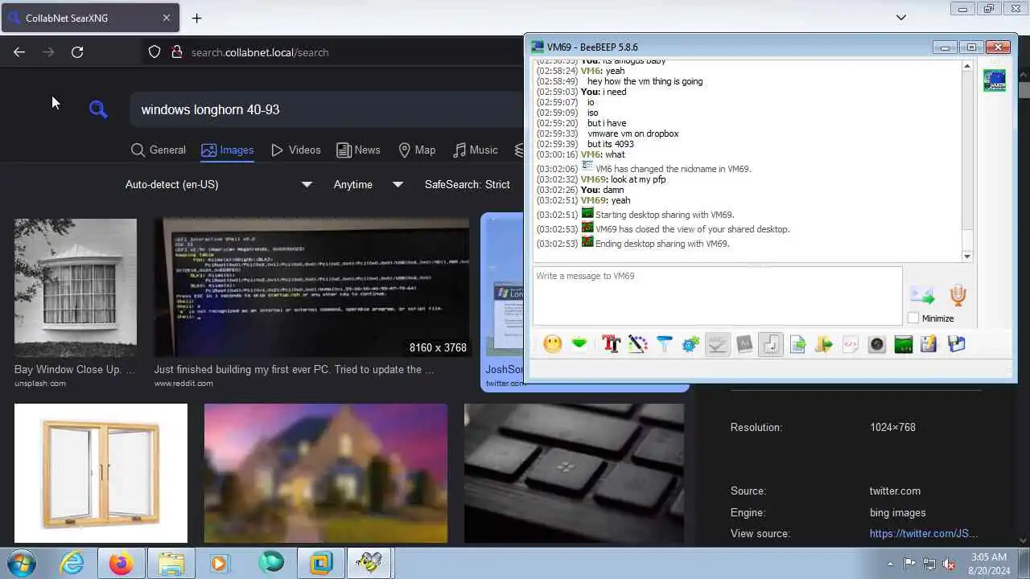The image size is (1030, 579).
Task: Click the windows longhorn search field
Action: pyautogui.click(x=326, y=109)
